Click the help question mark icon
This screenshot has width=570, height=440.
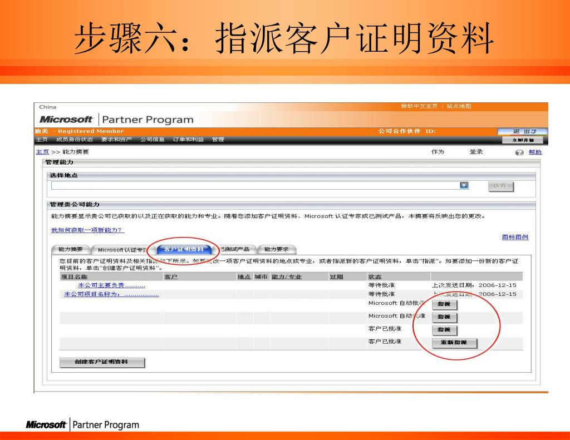[x=519, y=152]
